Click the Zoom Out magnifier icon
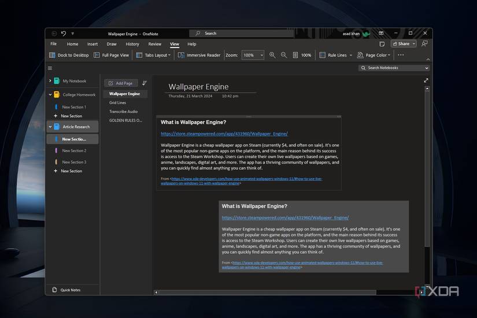 click(x=284, y=55)
